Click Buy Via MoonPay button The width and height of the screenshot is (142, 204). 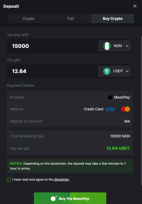[70, 198]
